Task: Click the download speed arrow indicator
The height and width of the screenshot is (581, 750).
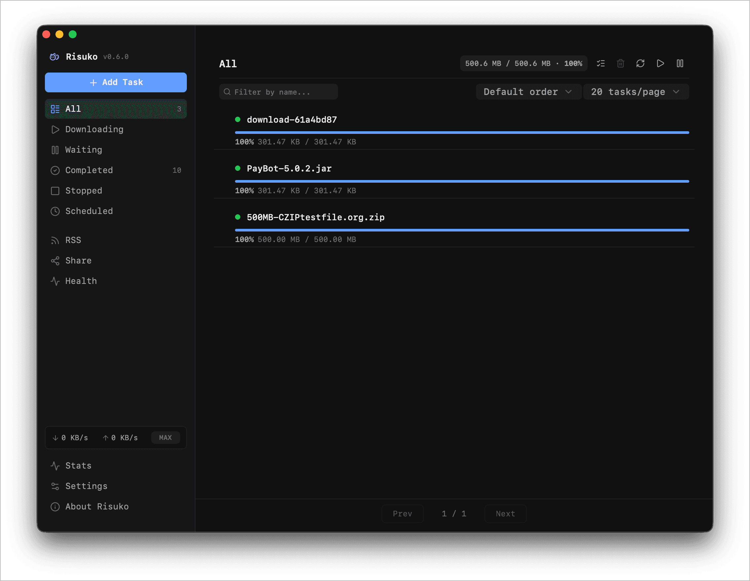Action: (55, 438)
